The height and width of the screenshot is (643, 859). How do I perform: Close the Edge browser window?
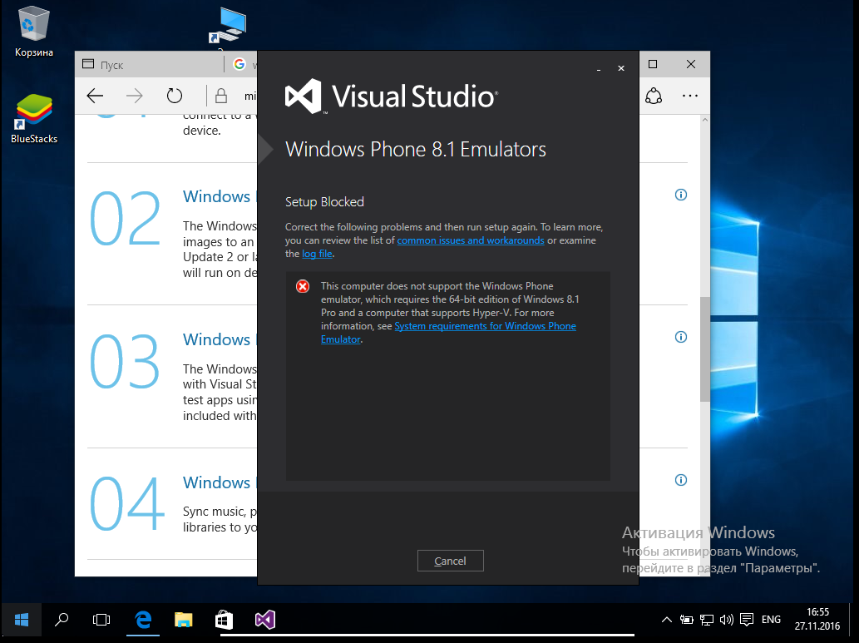[x=691, y=64]
